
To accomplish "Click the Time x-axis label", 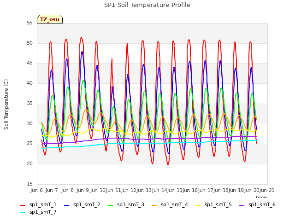I will click(x=261, y=197).
